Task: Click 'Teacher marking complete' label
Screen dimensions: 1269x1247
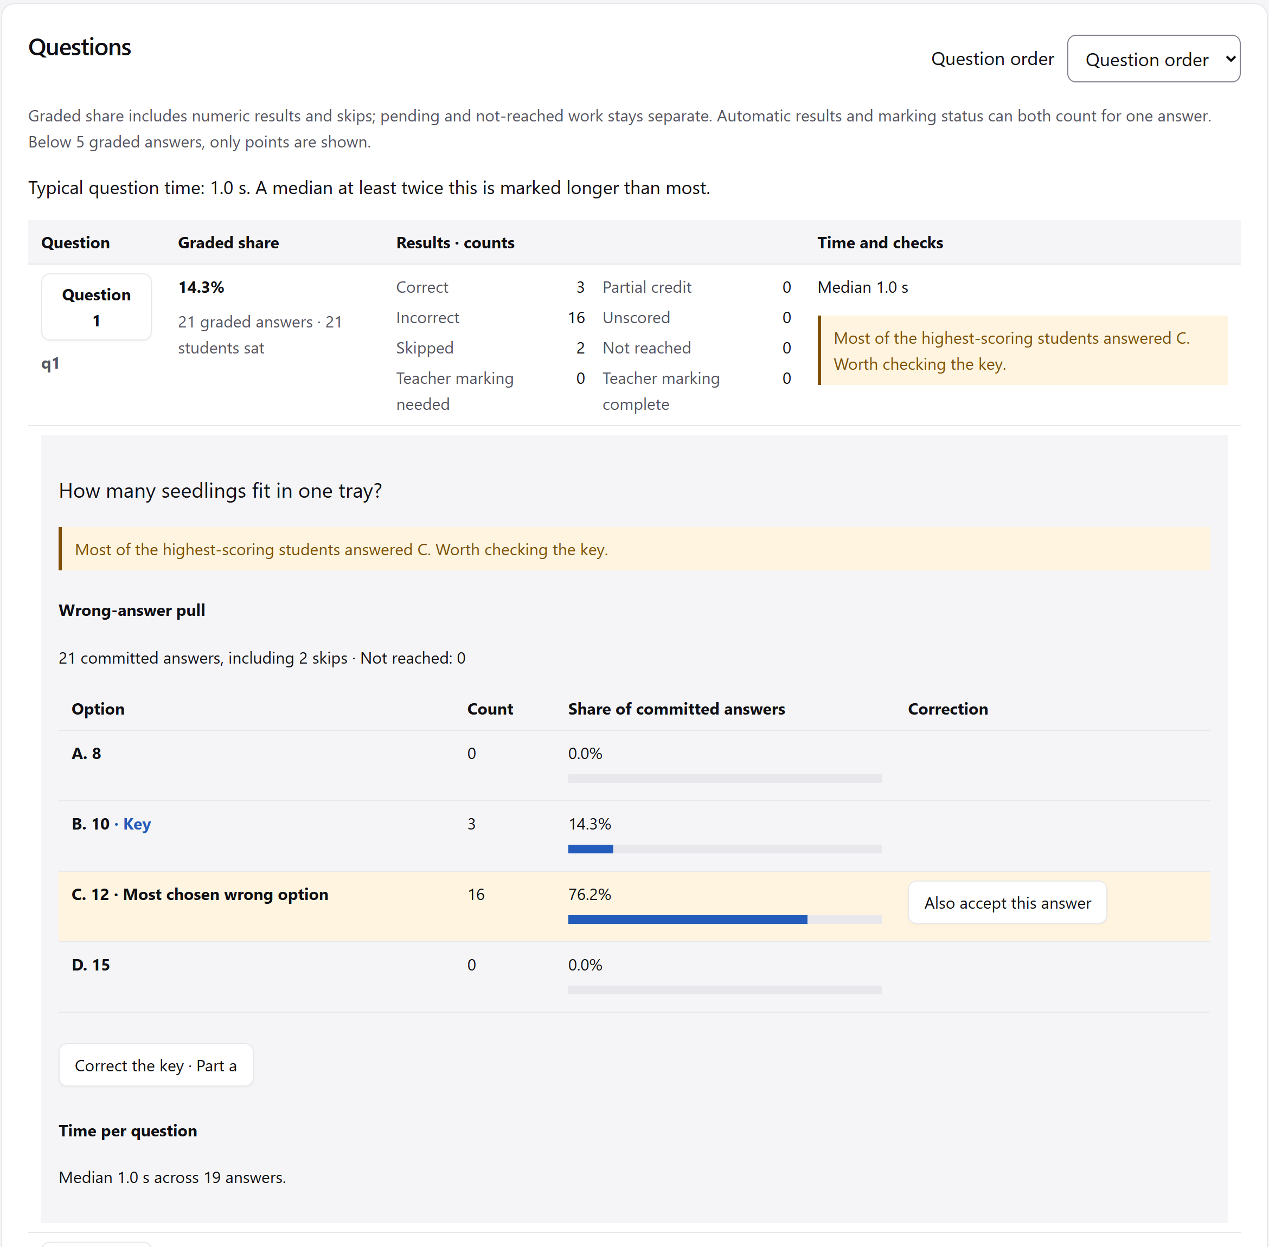Action: click(661, 391)
